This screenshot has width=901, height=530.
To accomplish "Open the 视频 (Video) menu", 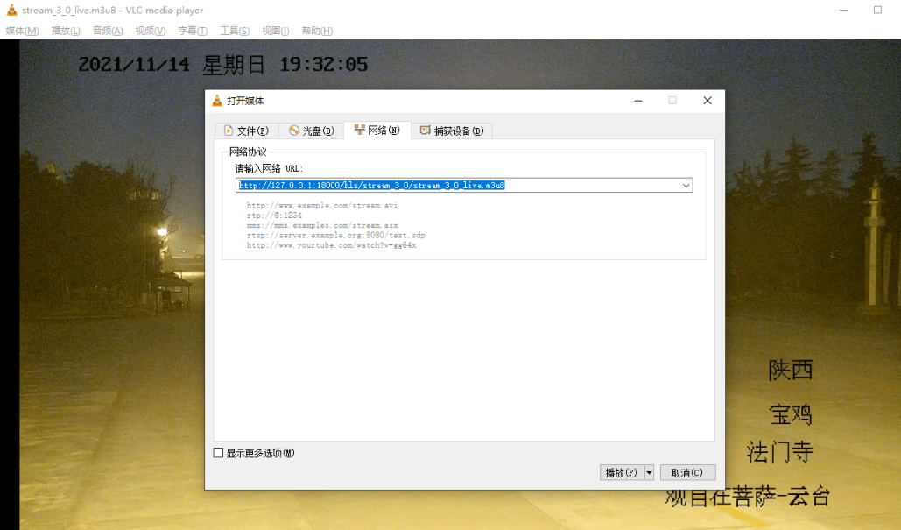I will tap(150, 31).
